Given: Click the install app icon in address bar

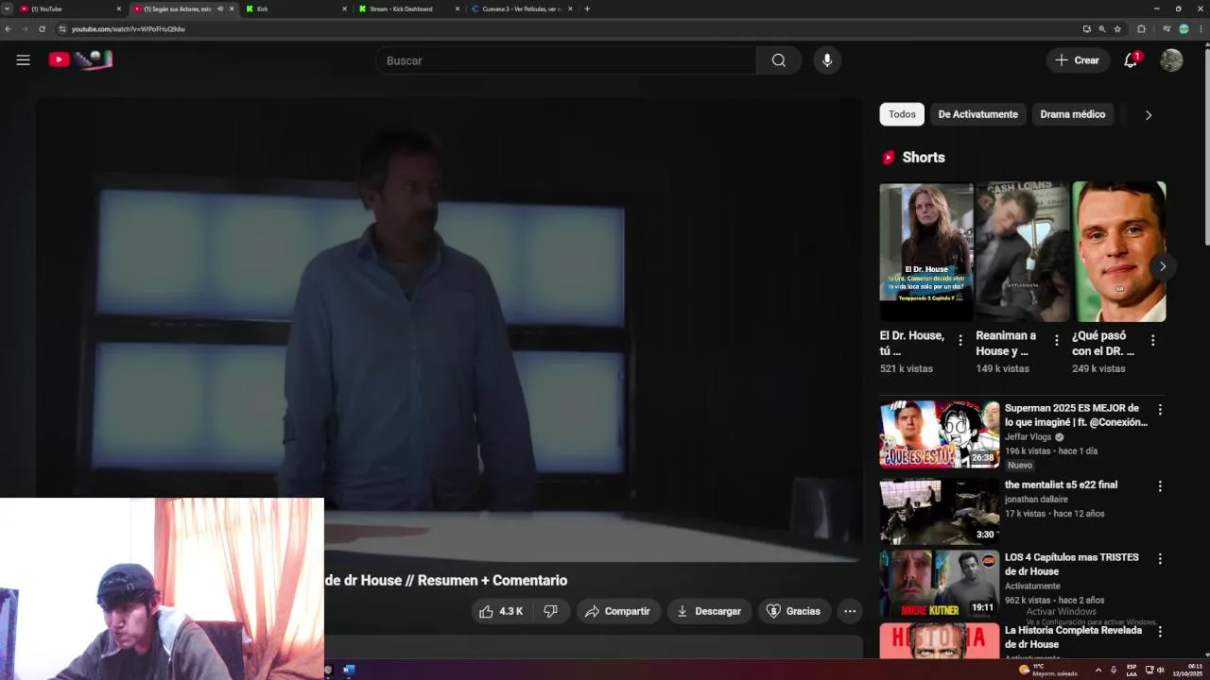Looking at the screenshot, I should [x=1086, y=29].
